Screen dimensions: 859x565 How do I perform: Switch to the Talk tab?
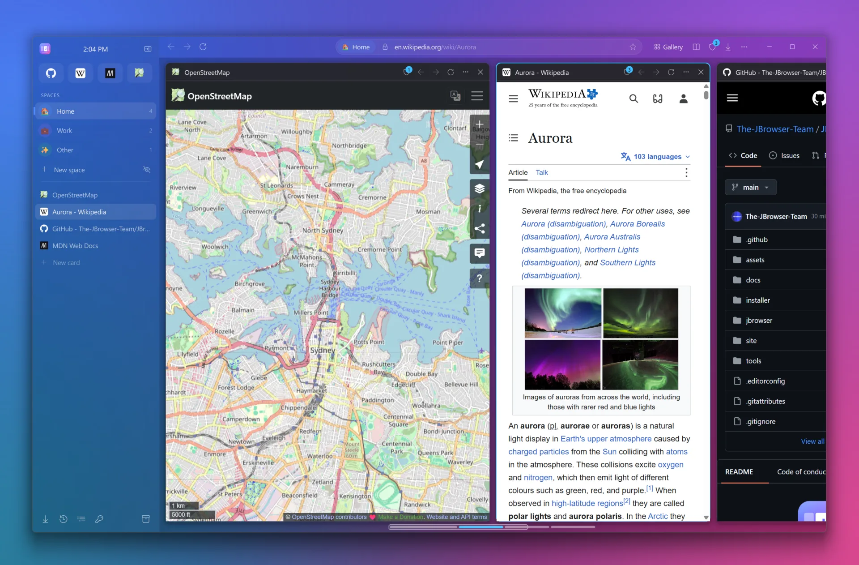click(542, 172)
